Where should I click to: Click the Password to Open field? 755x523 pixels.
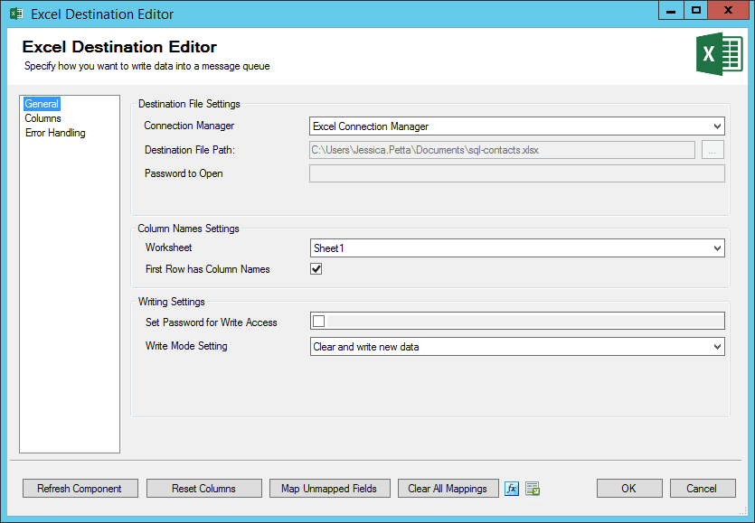(x=515, y=173)
